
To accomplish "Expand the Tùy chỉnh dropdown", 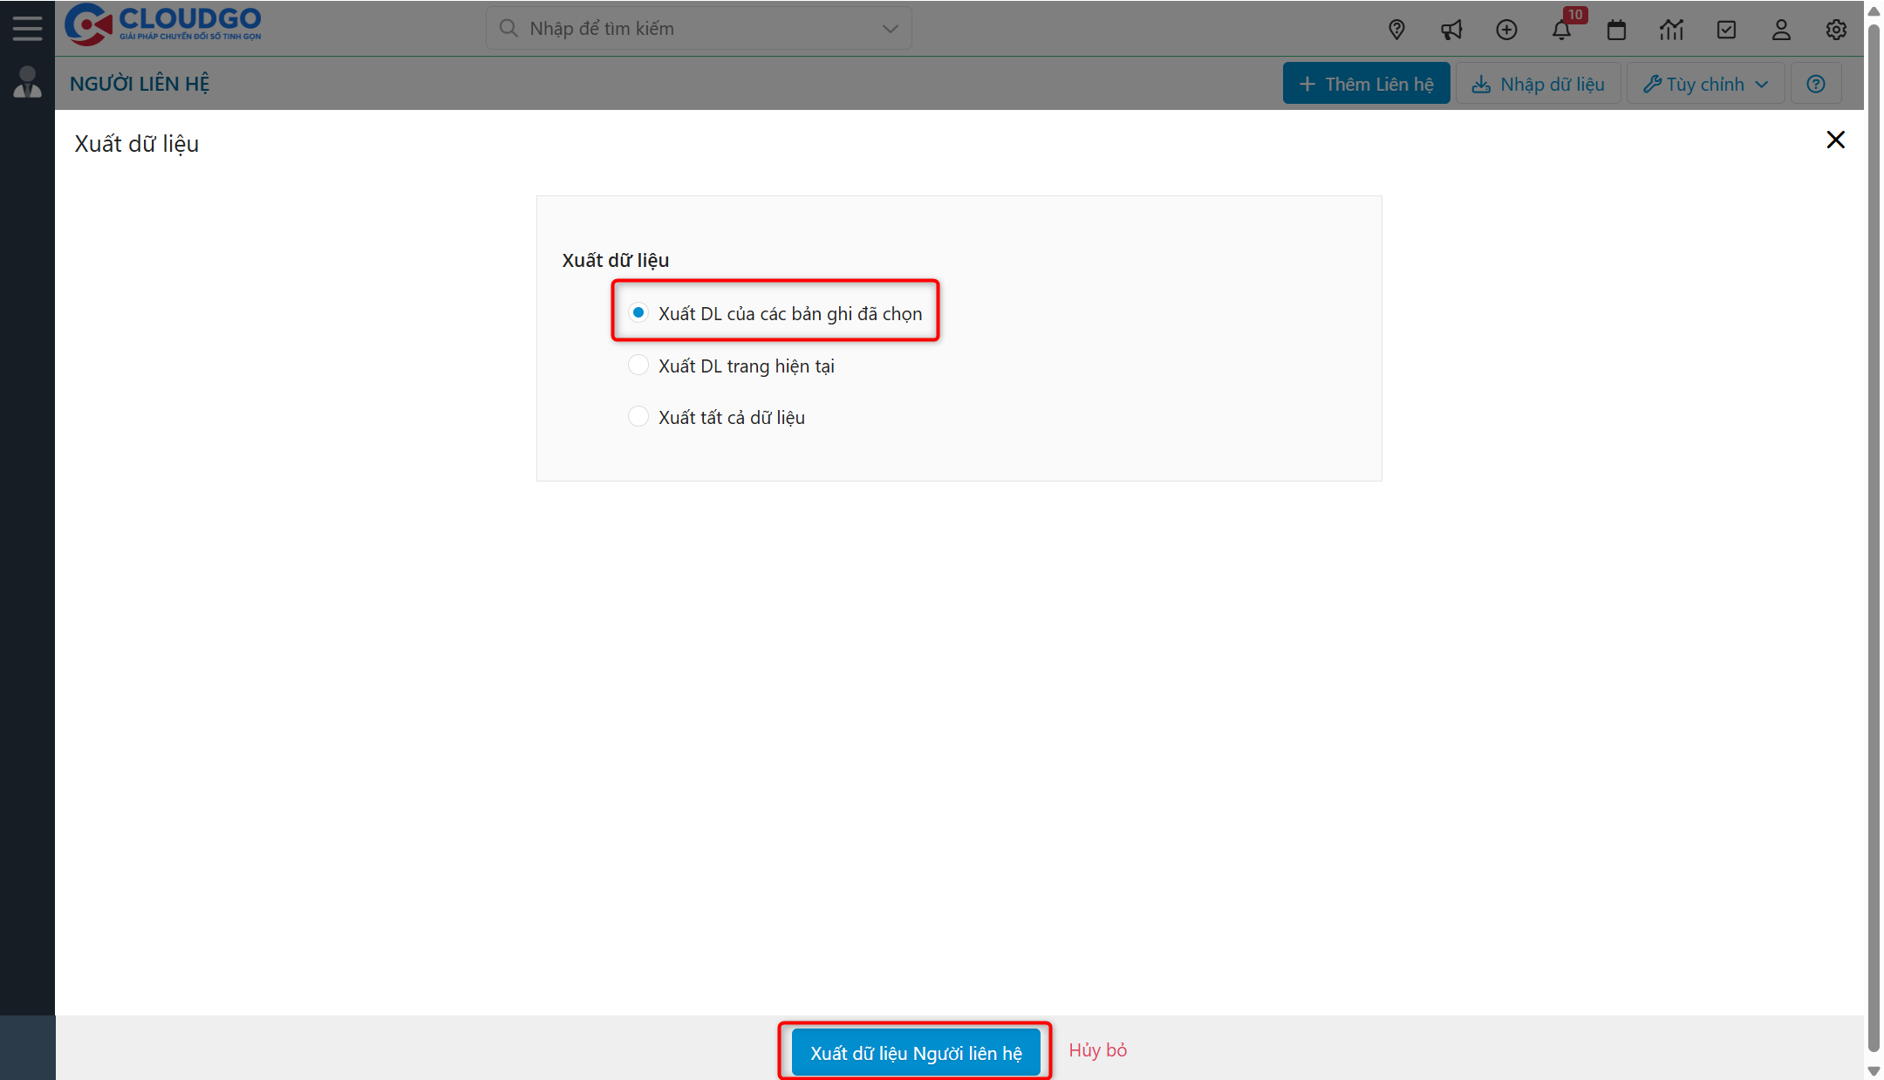I will point(1704,83).
